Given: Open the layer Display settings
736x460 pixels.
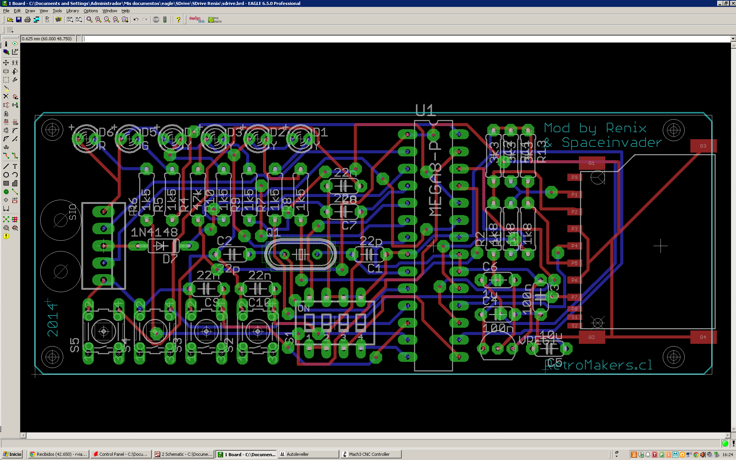Looking at the screenshot, I should pyautogui.click(x=6, y=52).
